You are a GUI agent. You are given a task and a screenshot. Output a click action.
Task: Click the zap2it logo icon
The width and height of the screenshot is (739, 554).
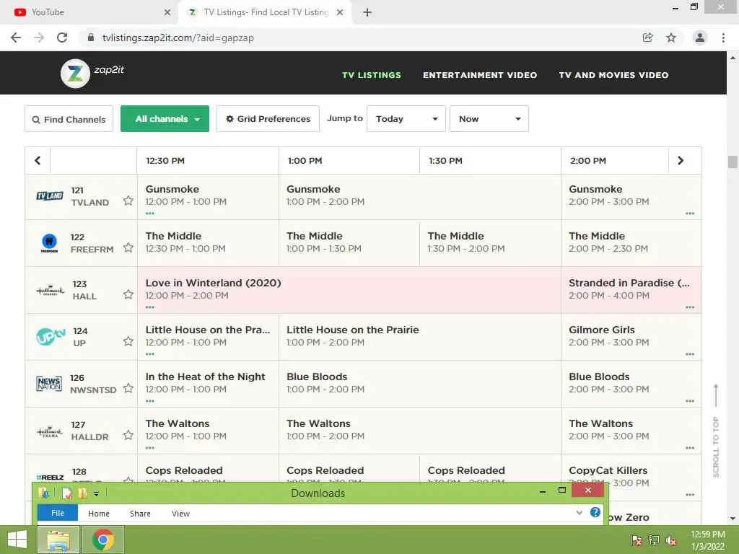75,74
